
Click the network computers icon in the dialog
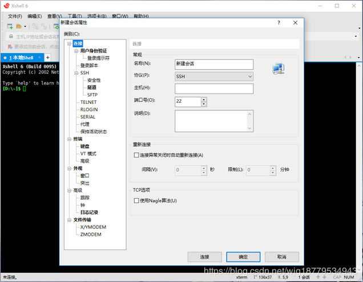[x=278, y=69]
